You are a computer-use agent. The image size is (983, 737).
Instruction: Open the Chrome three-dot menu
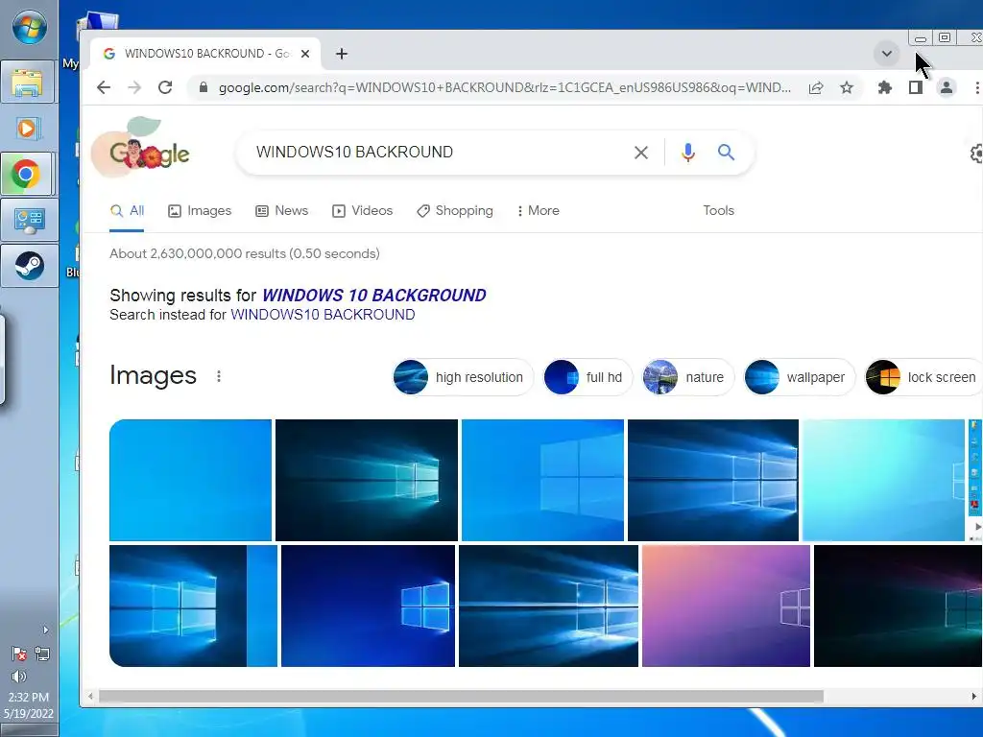[x=976, y=87]
